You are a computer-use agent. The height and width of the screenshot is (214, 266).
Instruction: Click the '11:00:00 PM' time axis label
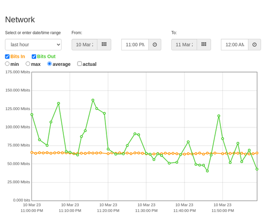click(x=32, y=211)
